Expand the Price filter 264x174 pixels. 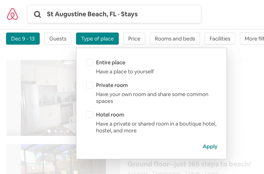click(134, 39)
